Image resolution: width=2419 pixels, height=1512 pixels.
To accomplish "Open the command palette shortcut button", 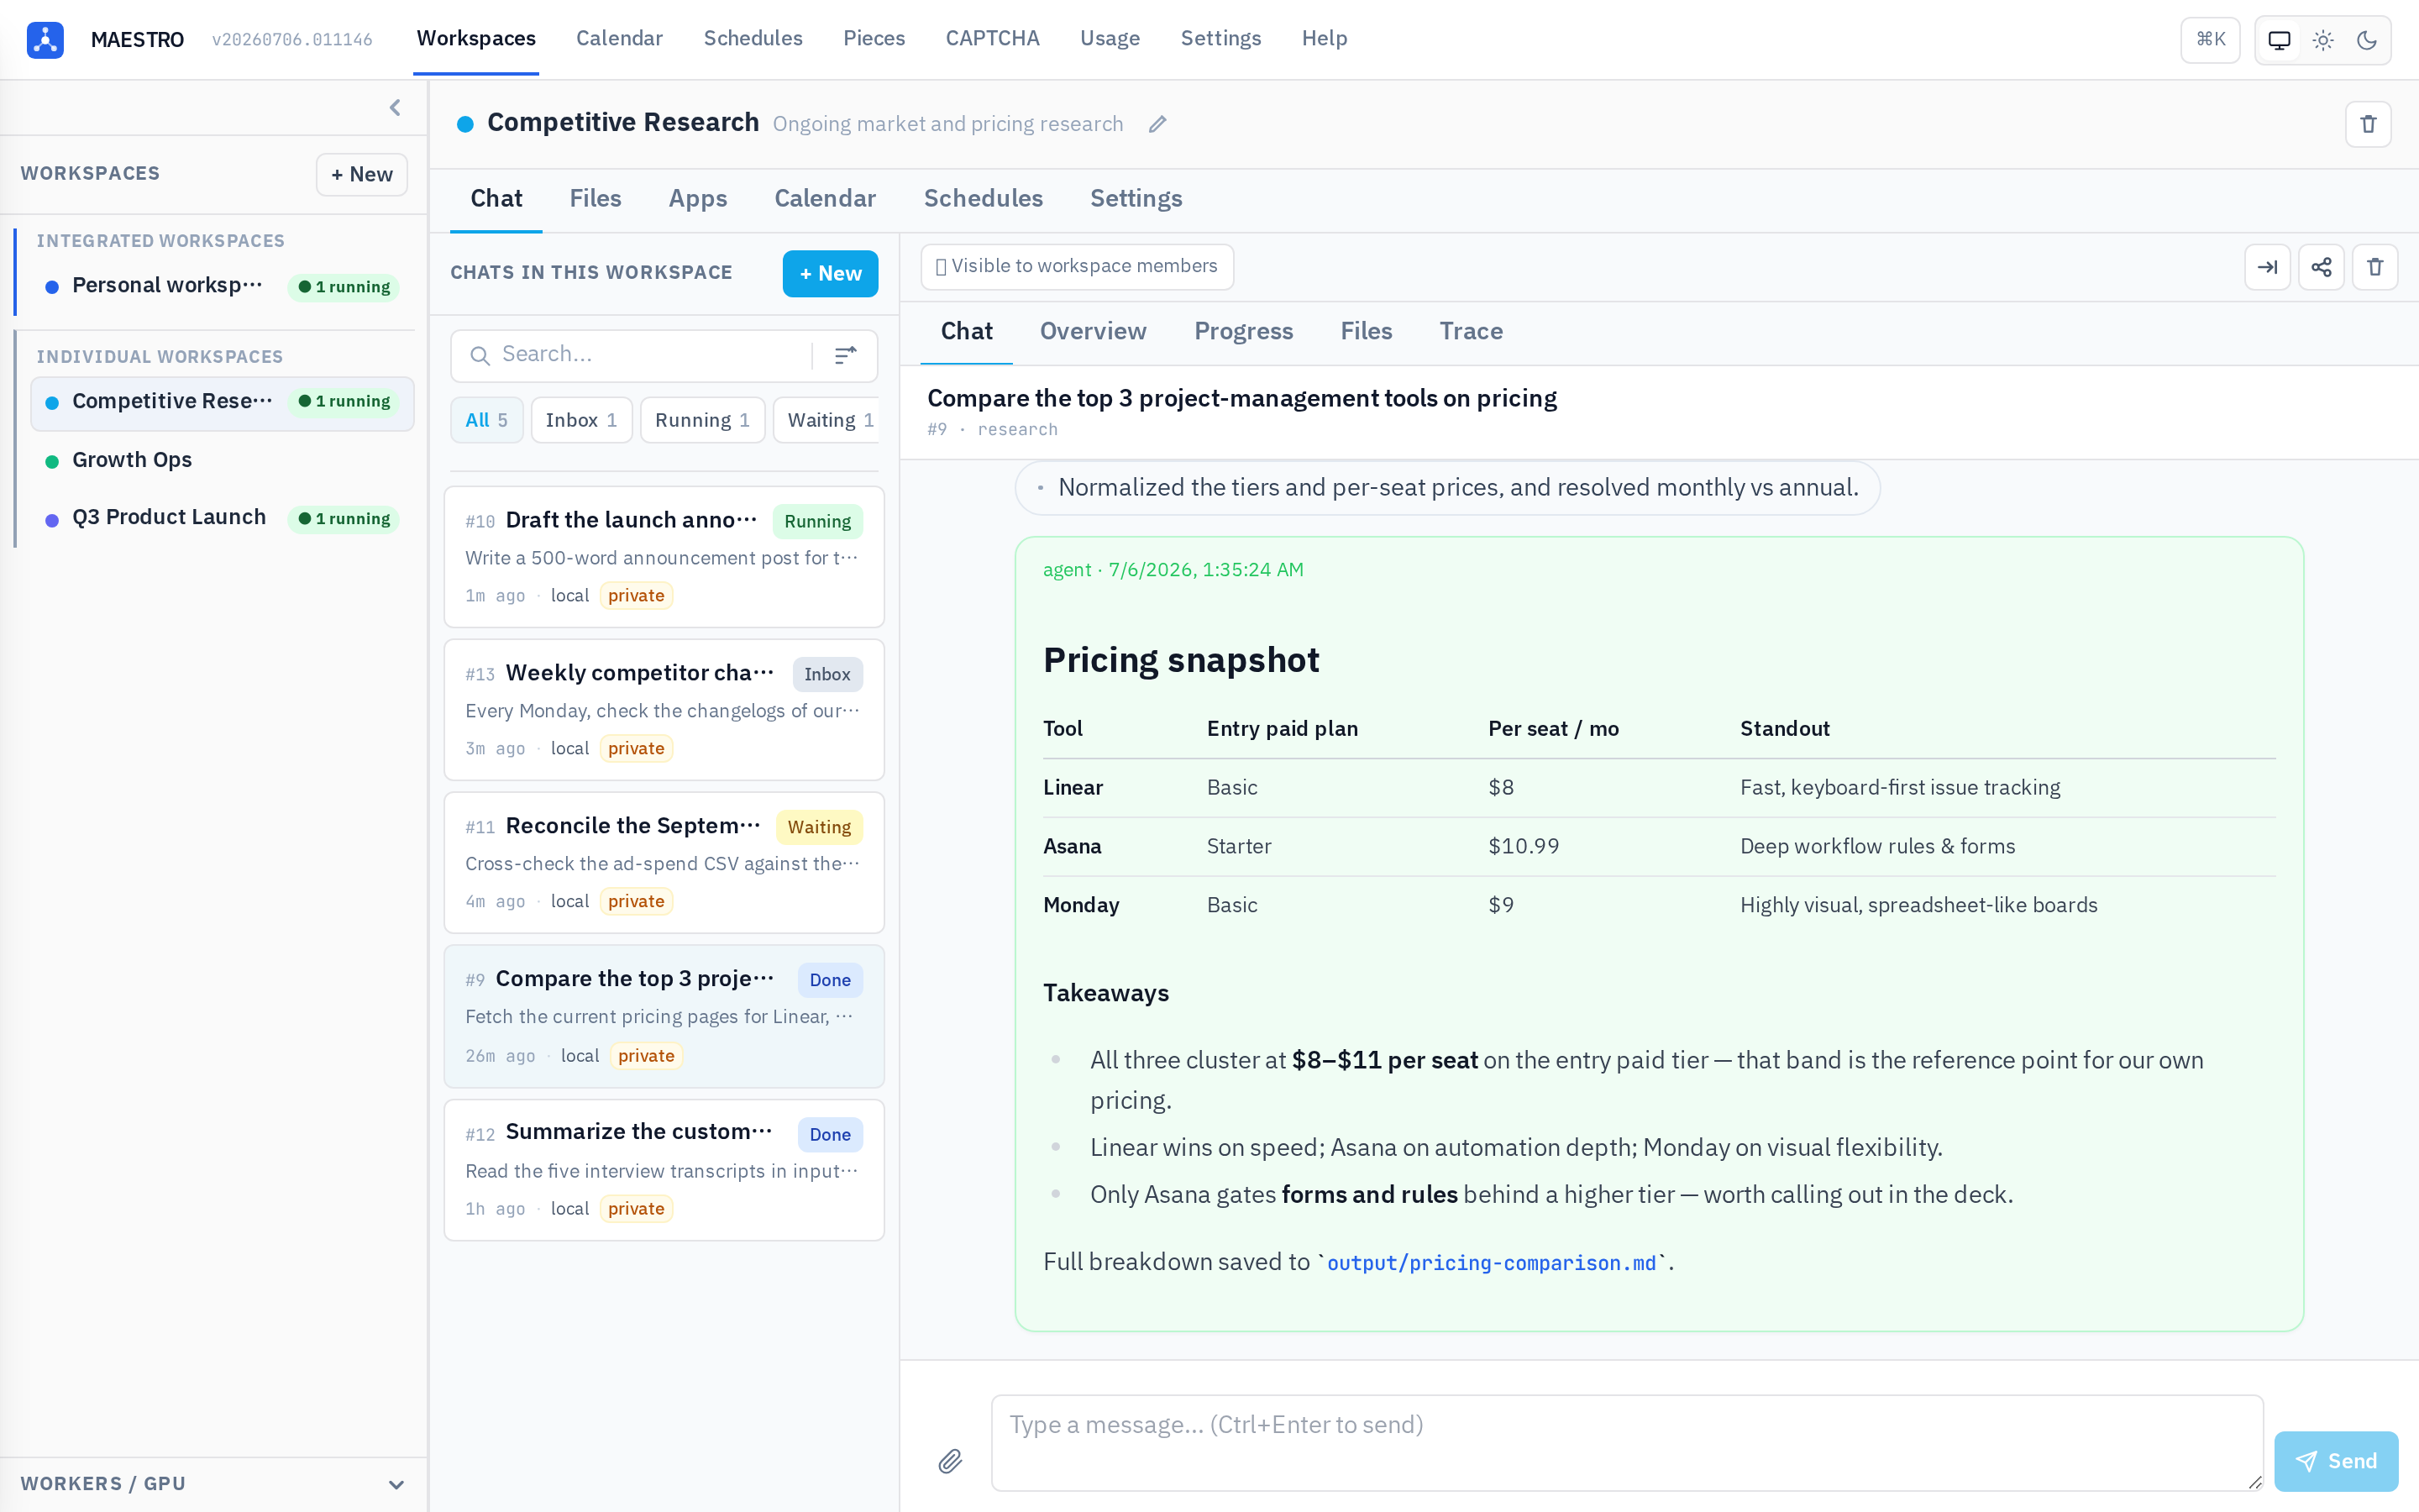I will tap(2210, 40).
